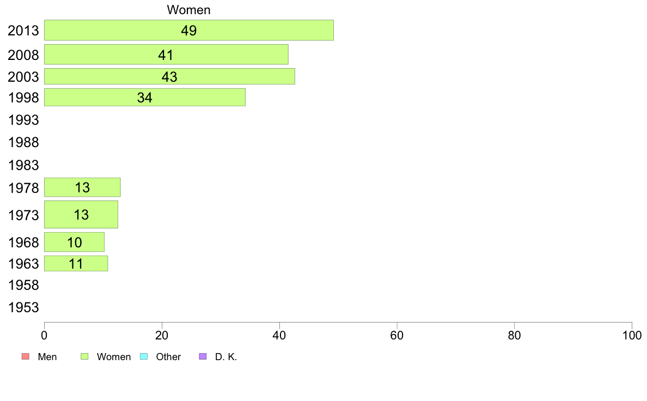Click the purple D. K. legend swatch
Image resolution: width=647 pixels, height=401 pixels.
tap(203, 356)
